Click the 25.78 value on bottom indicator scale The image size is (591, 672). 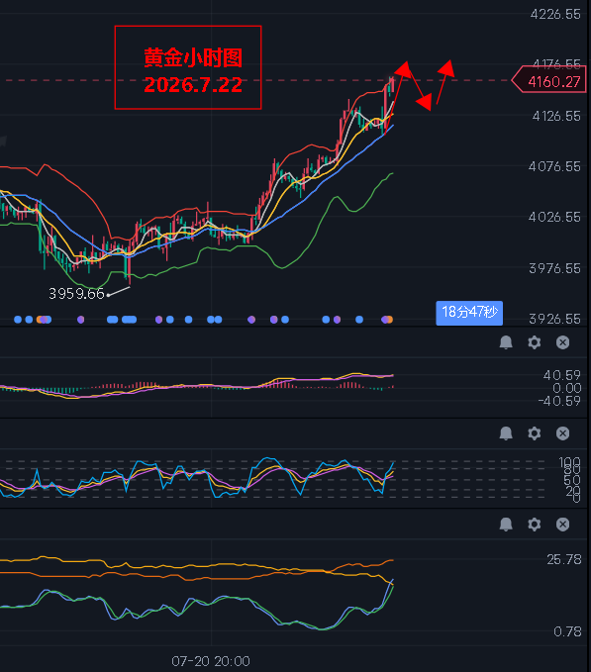[x=564, y=559]
